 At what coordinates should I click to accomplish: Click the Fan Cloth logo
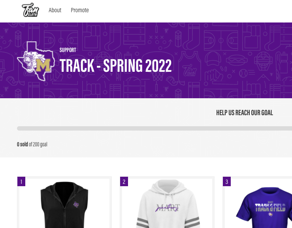(30, 10)
